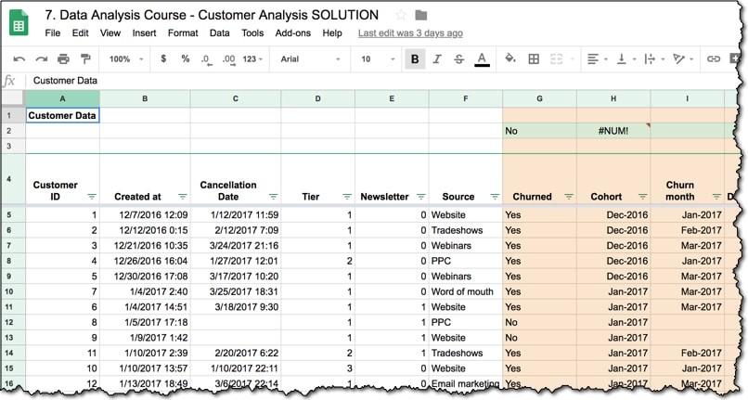Open the Format menu
The height and width of the screenshot is (400, 748).
click(x=183, y=32)
